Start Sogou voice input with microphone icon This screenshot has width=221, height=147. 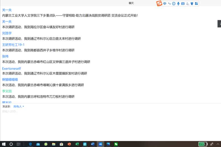point(178,4)
